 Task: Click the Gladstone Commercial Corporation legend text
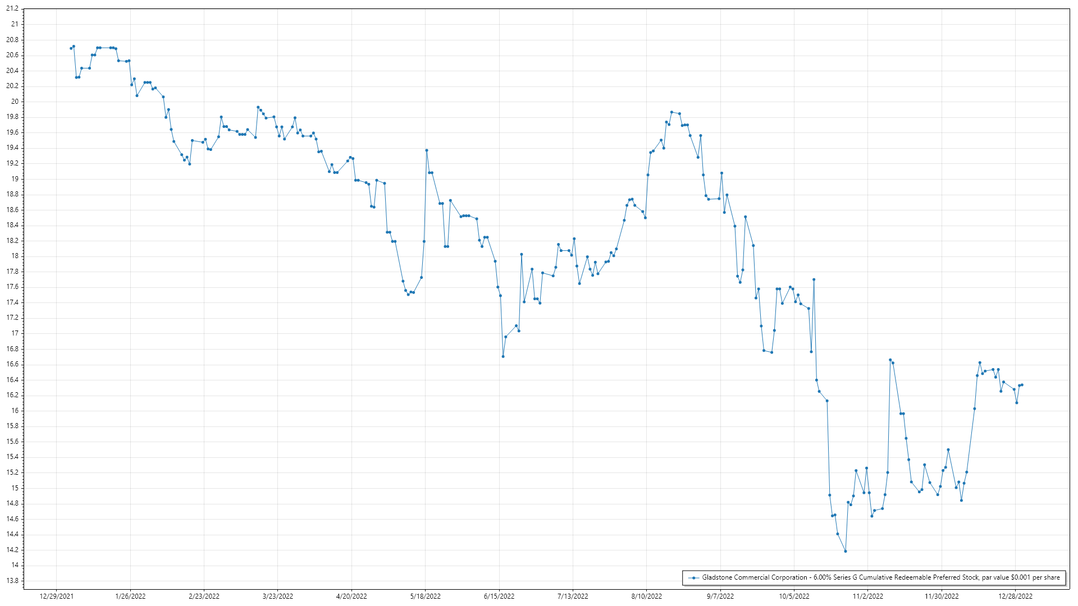880,577
